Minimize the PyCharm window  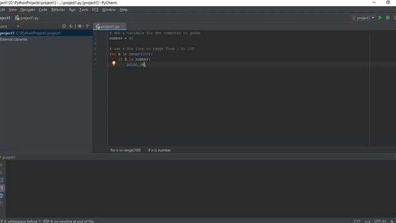(x=374, y=2)
